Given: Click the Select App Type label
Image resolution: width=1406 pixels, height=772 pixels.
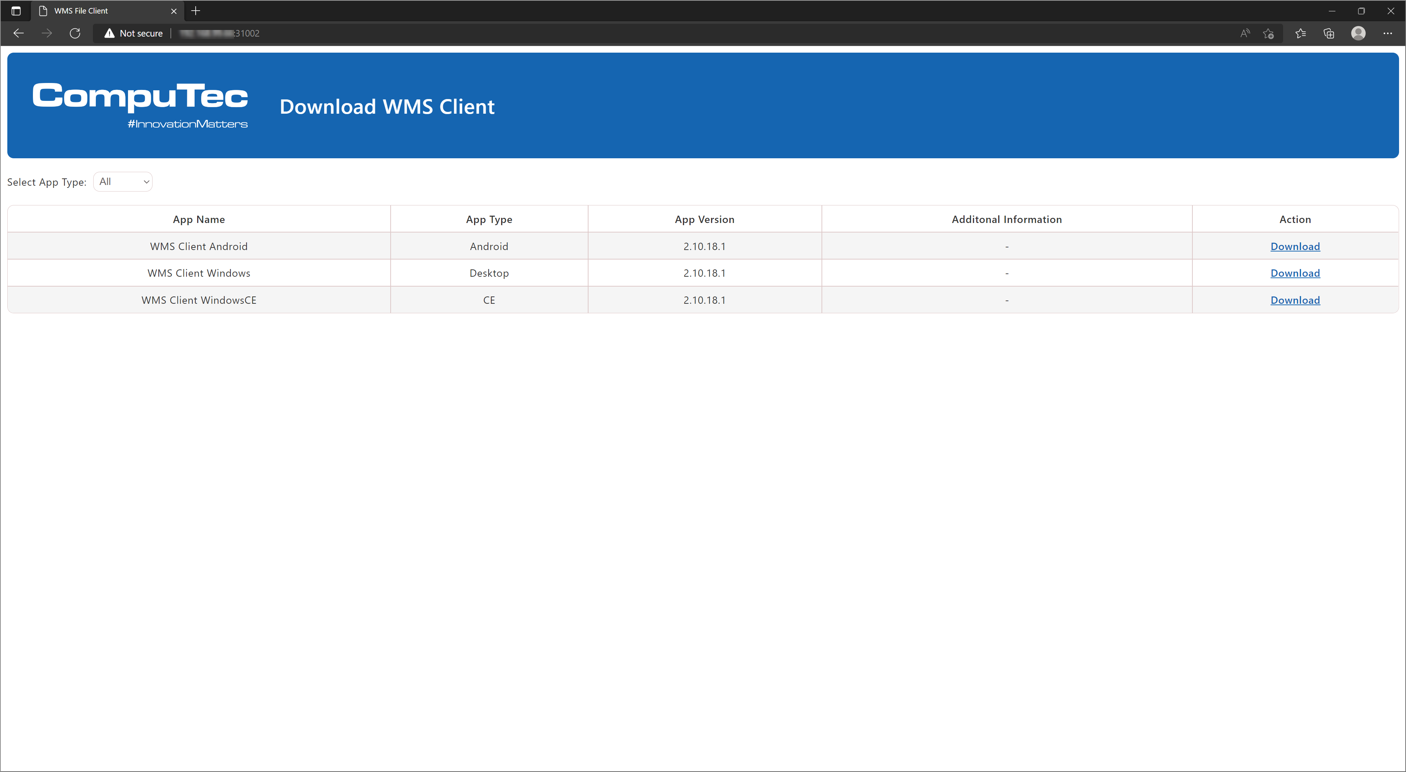Looking at the screenshot, I should (47, 182).
